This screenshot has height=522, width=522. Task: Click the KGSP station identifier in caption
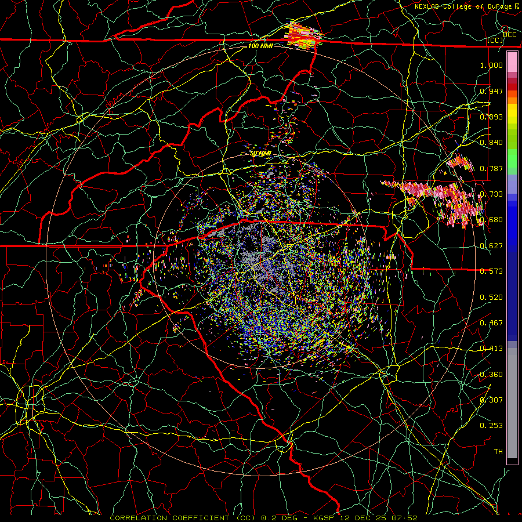[x=324, y=518]
